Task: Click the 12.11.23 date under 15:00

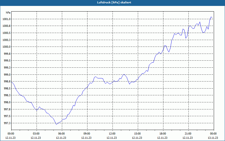Action: 137,138
